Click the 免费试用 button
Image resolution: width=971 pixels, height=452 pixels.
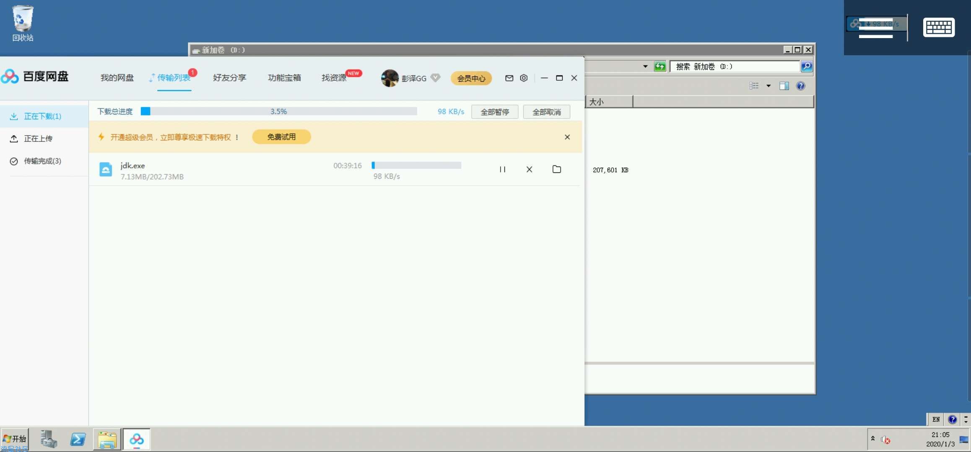(x=281, y=137)
